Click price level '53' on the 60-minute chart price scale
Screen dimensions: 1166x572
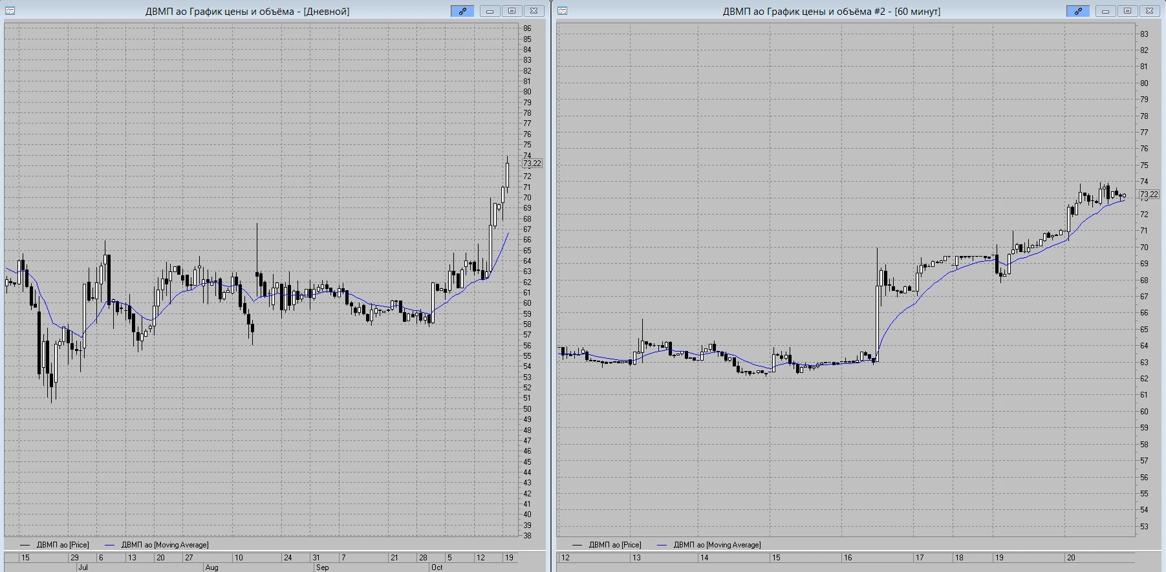pos(1144,527)
